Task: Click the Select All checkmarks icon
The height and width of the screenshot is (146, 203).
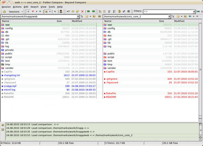Action: (x=109, y=12)
